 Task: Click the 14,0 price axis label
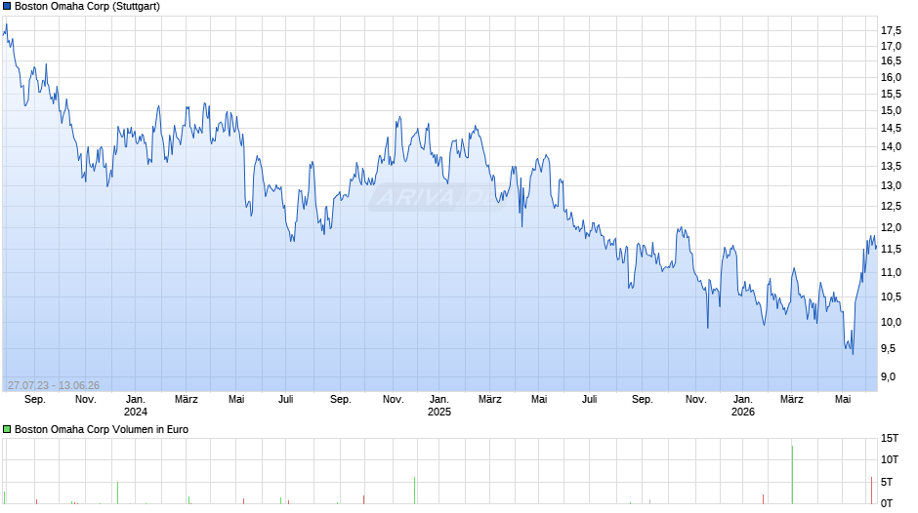click(x=891, y=147)
